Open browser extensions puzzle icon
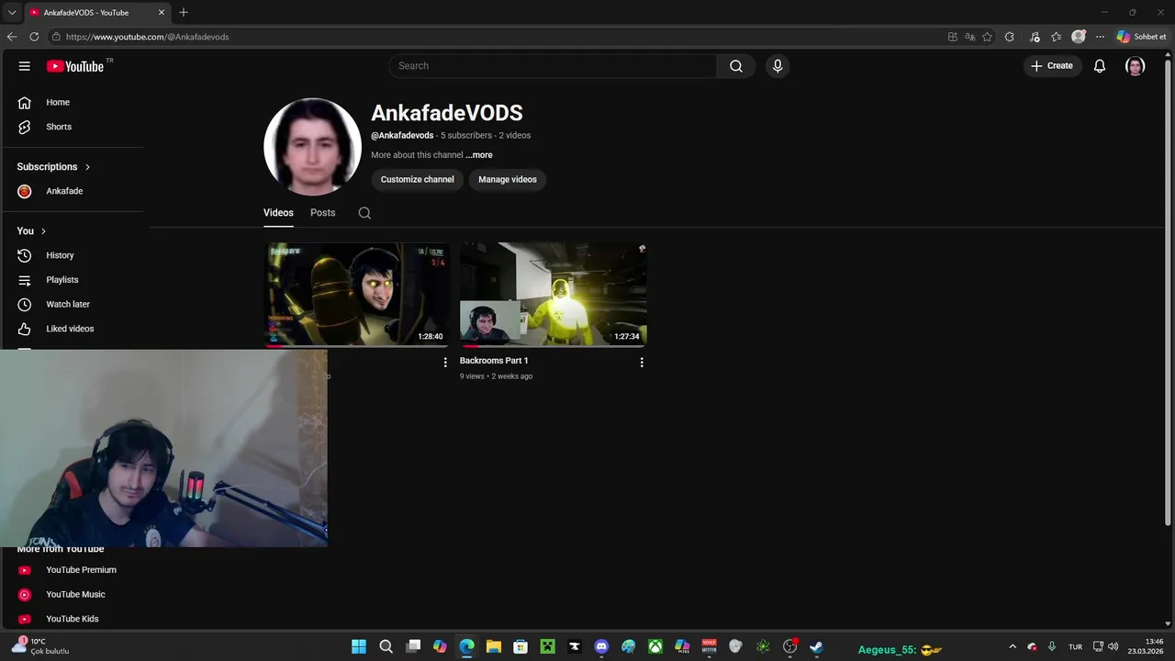1175x661 pixels. tap(1010, 37)
